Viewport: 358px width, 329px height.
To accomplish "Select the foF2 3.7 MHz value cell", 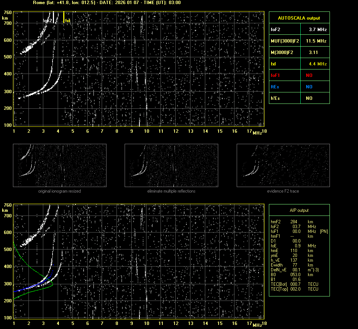I will pos(318,29).
